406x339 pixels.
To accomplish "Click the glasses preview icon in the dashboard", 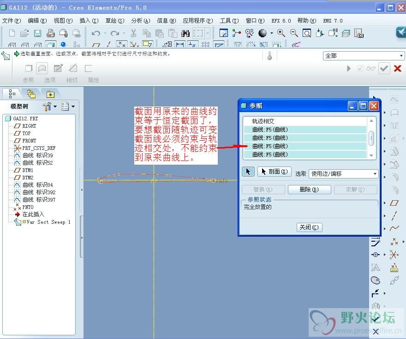I will 371,68.
